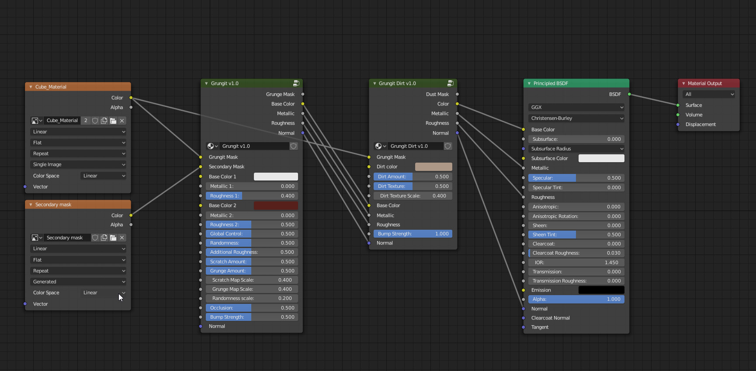Open image browser in Secondary mask node
The image size is (756, 371).
(37, 238)
